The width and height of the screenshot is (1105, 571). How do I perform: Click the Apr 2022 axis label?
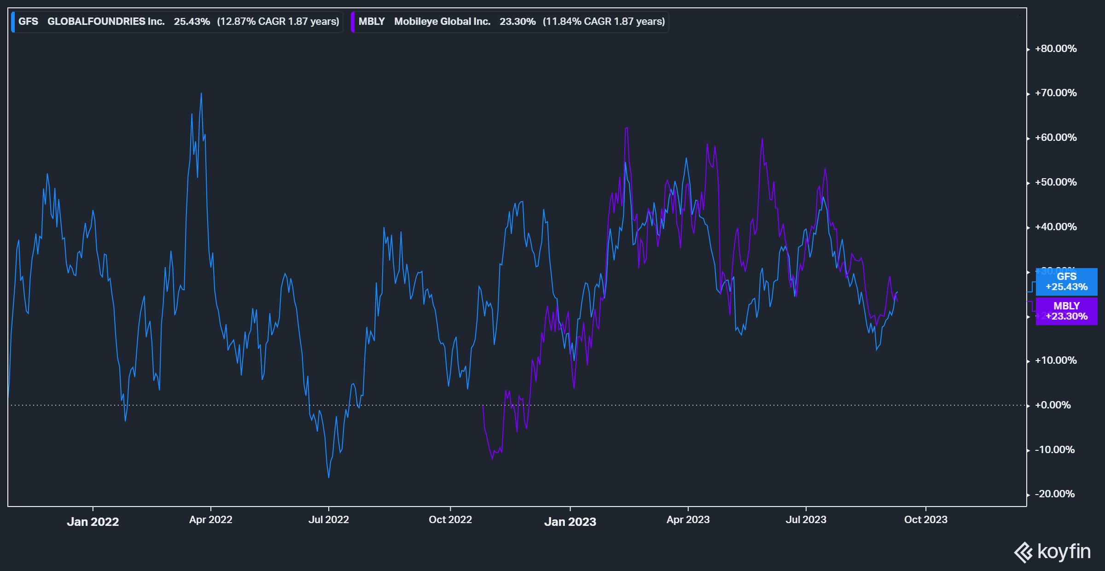210,519
